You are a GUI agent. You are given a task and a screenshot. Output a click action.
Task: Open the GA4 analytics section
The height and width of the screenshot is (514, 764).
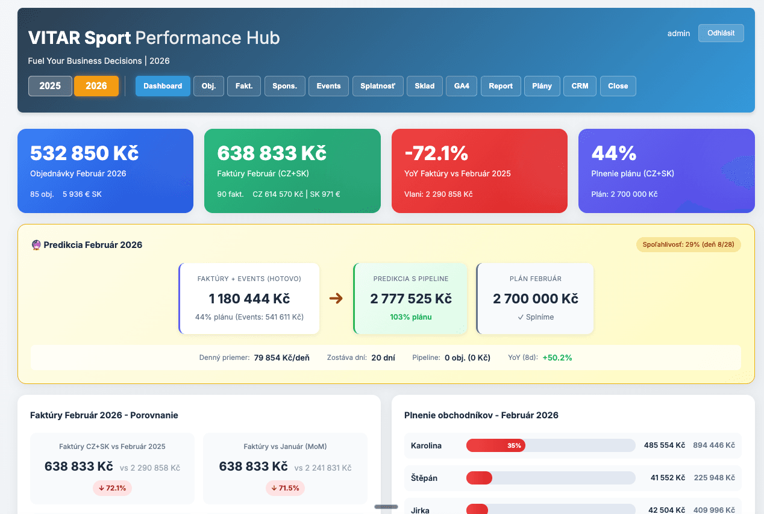click(461, 85)
